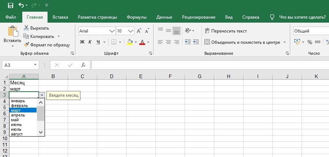Open the Вставка ribbon tab
The height and width of the screenshot is (157, 329).
click(x=60, y=17)
